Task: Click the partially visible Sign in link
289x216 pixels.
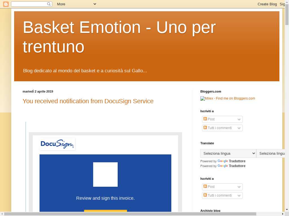Action: 282,4
